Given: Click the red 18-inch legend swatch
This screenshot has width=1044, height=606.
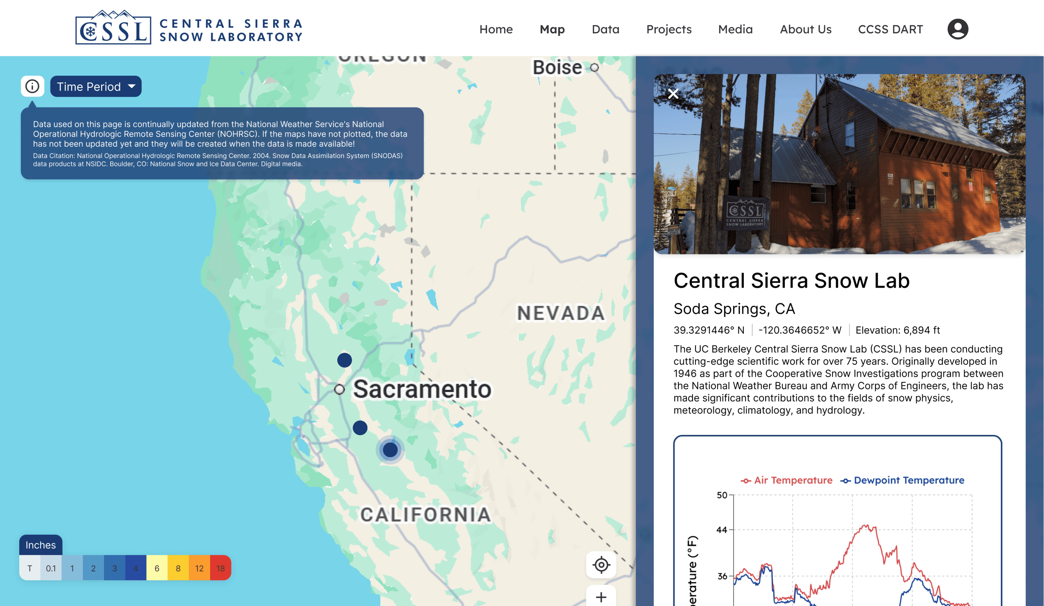Looking at the screenshot, I should pos(220,568).
